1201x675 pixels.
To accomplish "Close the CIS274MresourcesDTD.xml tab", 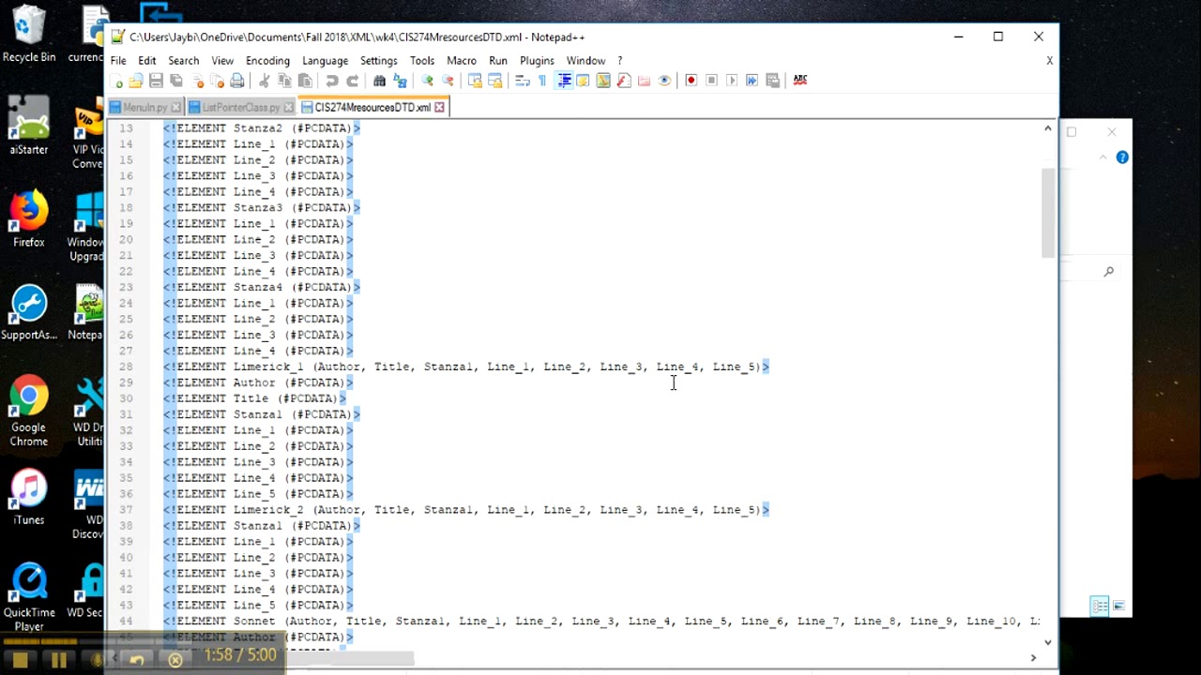I will click(439, 108).
